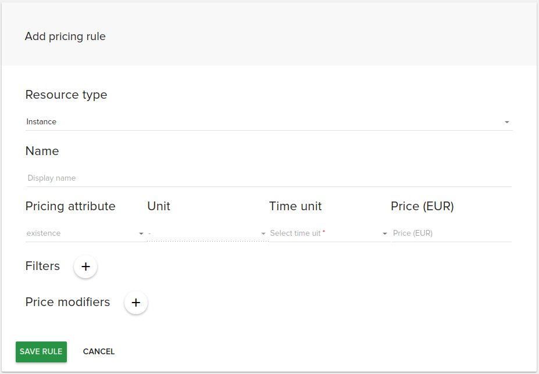Image resolution: width=539 pixels, height=374 pixels.
Task: Add a new filter to the pricing rule
Action: (x=85, y=267)
